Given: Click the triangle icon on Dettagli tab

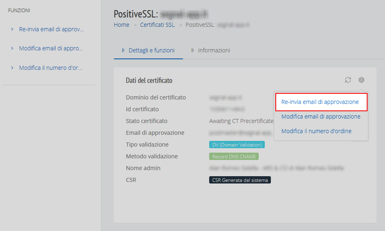Looking at the screenshot, I should pos(123,50).
